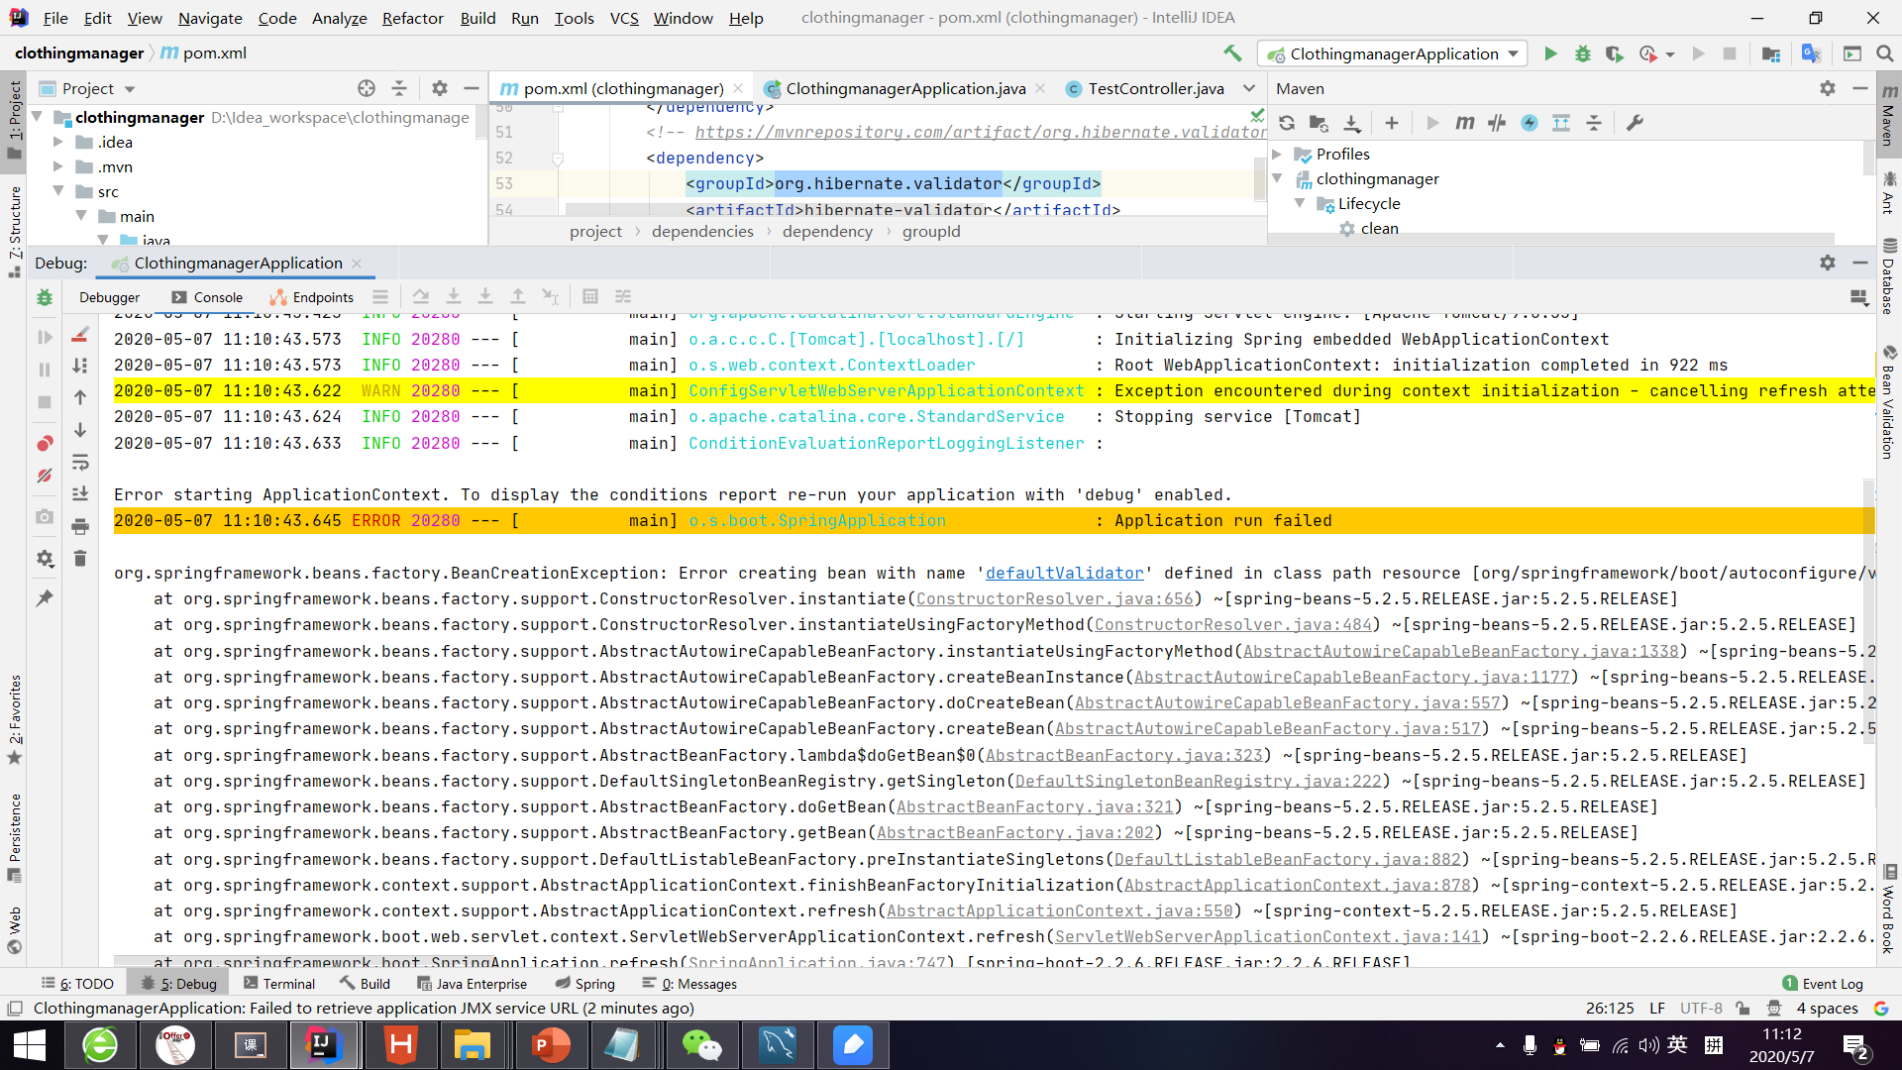The height and width of the screenshot is (1070, 1902).
Task: Debug application with main toolbar bug icon
Action: coord(1582,53)
